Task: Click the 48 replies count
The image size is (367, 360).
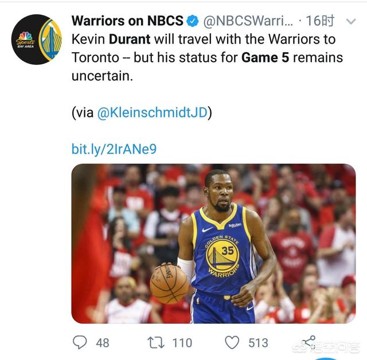Action: [103, 343]
